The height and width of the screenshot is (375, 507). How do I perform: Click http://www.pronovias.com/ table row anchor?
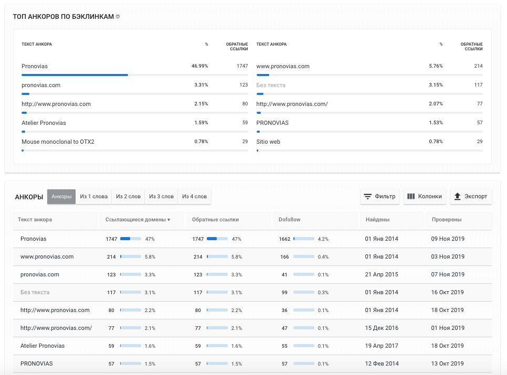(56, 328)
